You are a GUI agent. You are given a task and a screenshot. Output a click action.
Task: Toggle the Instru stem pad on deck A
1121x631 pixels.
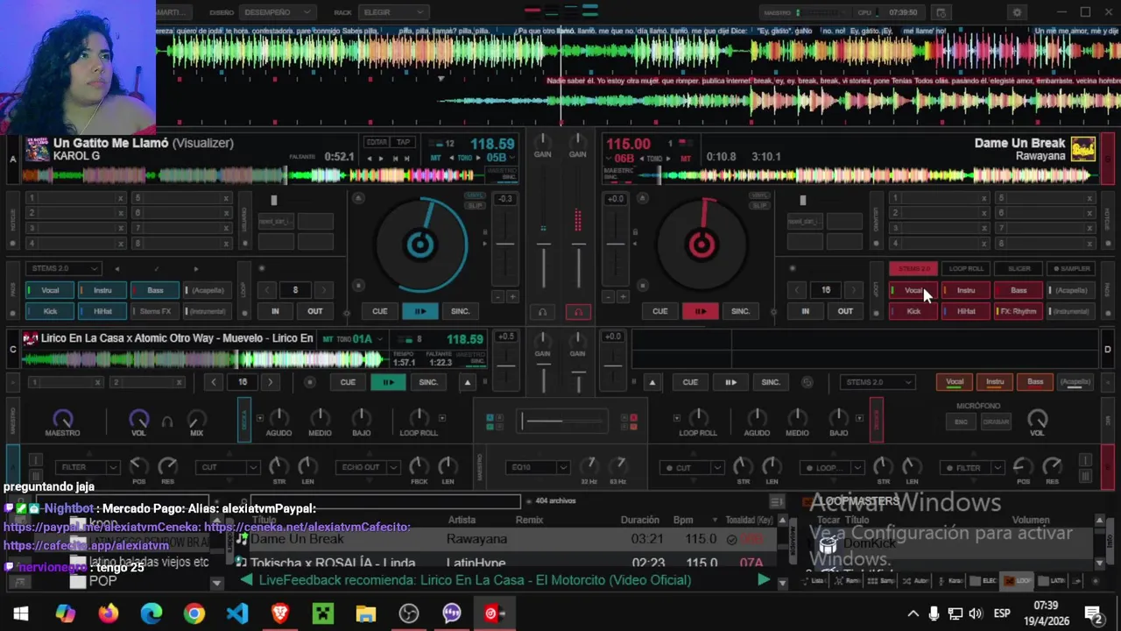coord(102,290)
